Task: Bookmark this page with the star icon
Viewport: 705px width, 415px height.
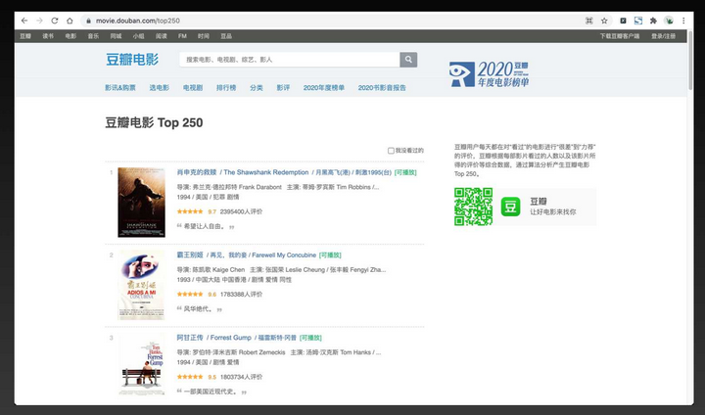Action: 604,21
